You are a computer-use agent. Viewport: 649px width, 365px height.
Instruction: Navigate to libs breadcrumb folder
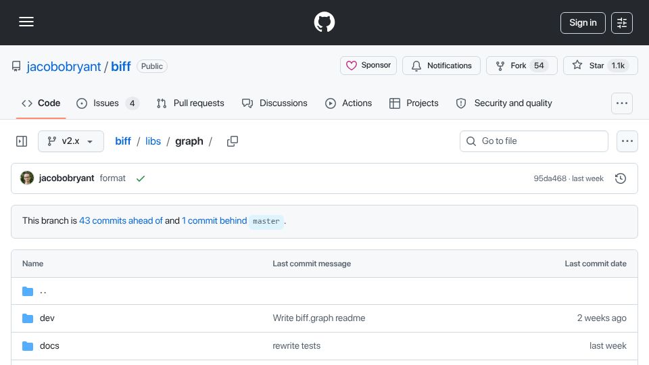(153, 141)
